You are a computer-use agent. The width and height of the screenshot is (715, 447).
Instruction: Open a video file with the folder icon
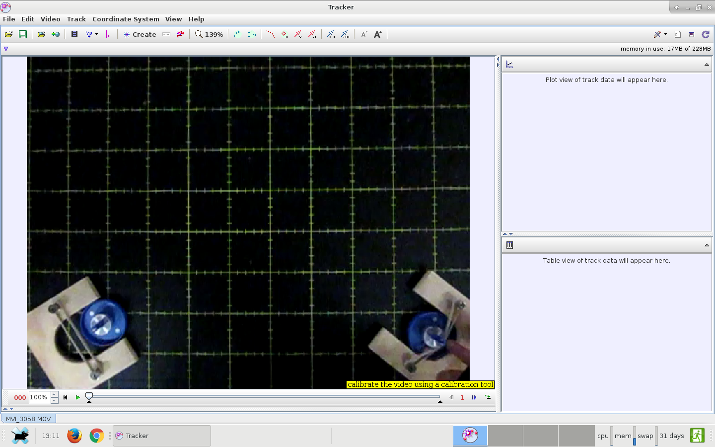[8, 34]
